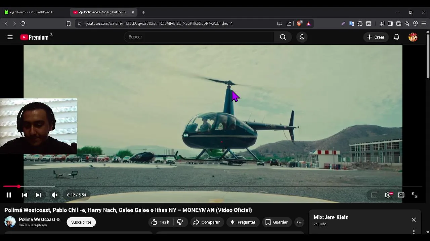430x241 pixels.
Task: Open a new browser tab
Action: 143,12
